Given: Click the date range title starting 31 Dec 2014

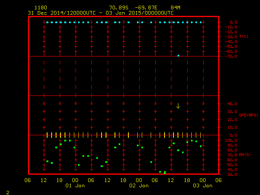Looking at the screenshot, I should [x=100, y=13].
